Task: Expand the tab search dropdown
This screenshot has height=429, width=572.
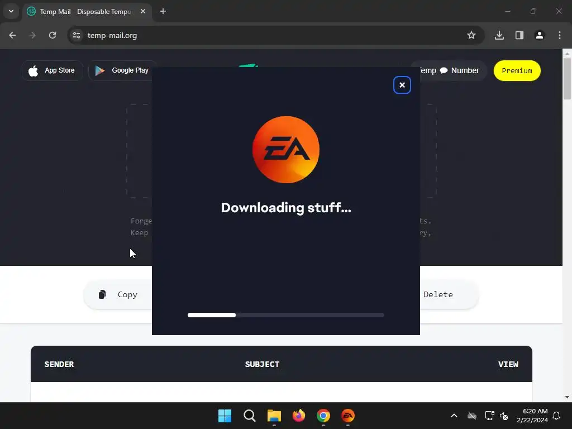Action: 11,11
